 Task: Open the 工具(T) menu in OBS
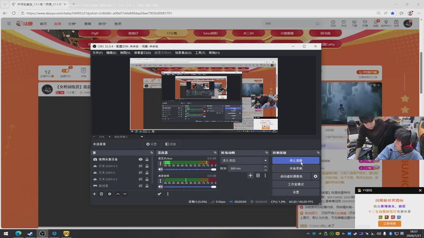[x=200, y=53]
